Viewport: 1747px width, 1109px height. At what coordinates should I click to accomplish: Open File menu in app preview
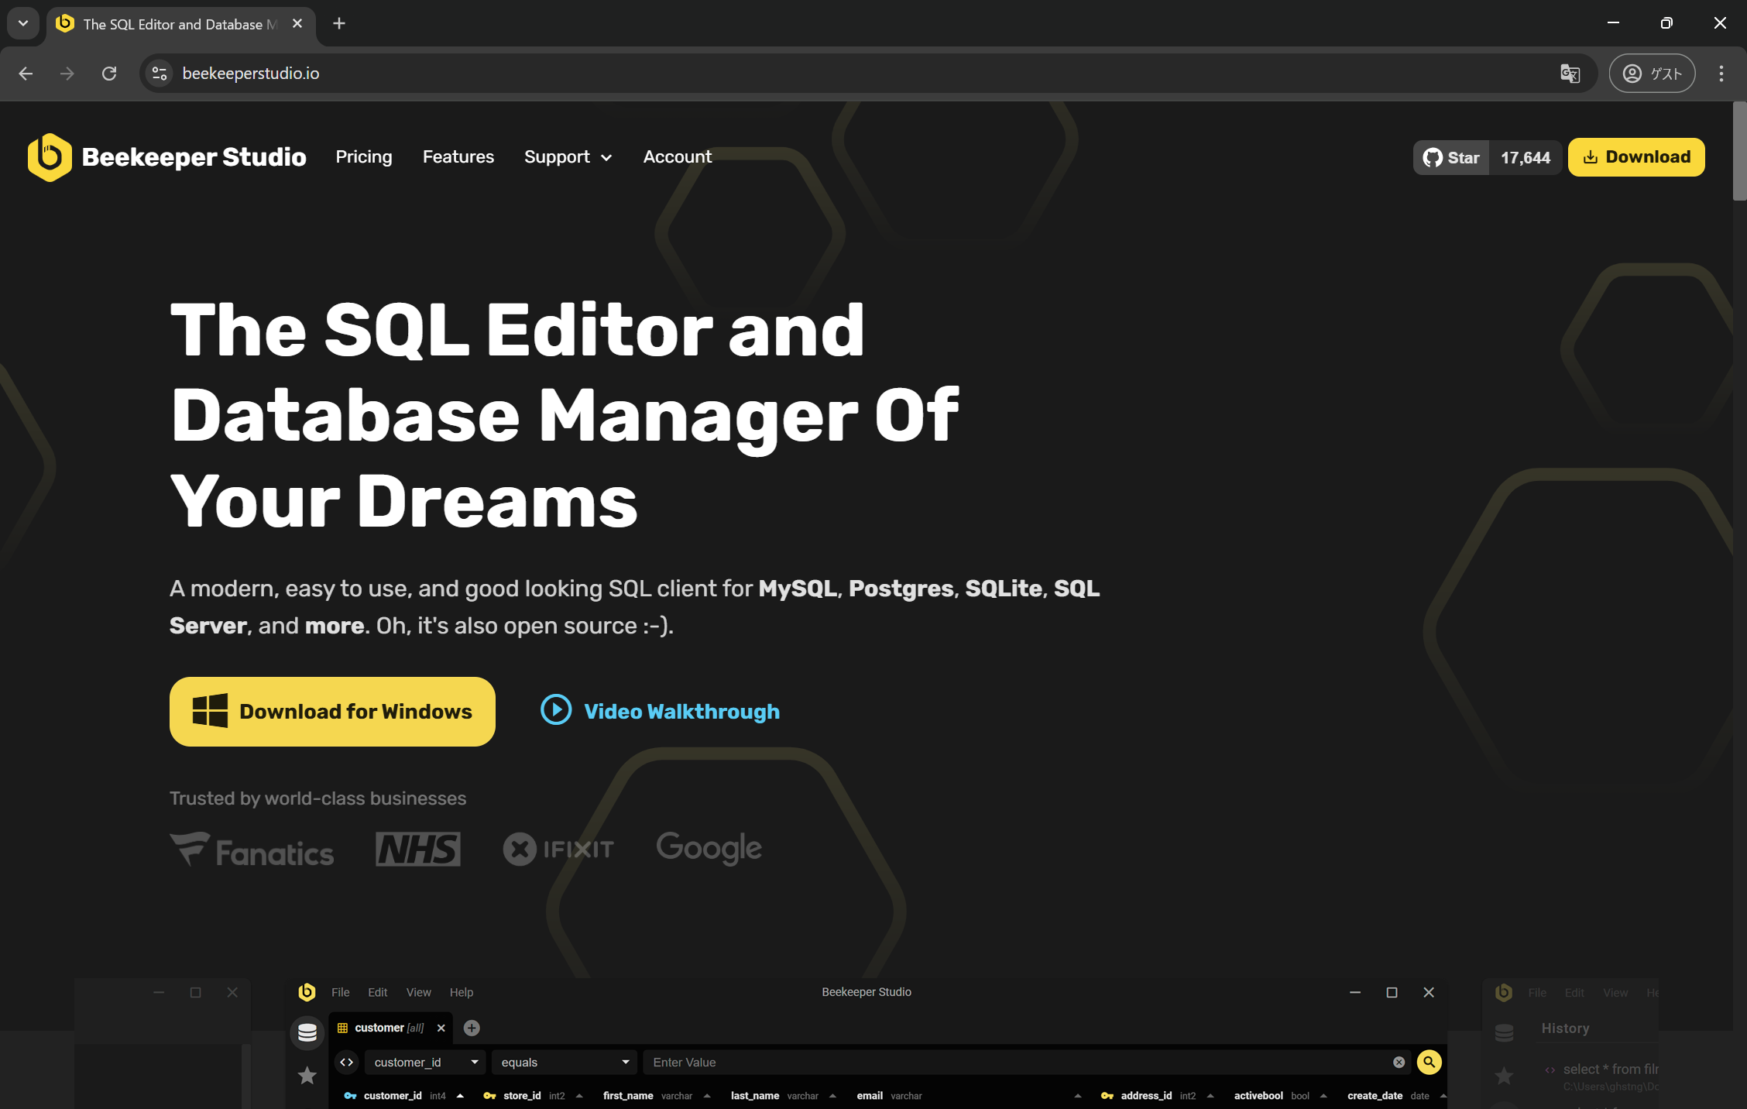341,992
